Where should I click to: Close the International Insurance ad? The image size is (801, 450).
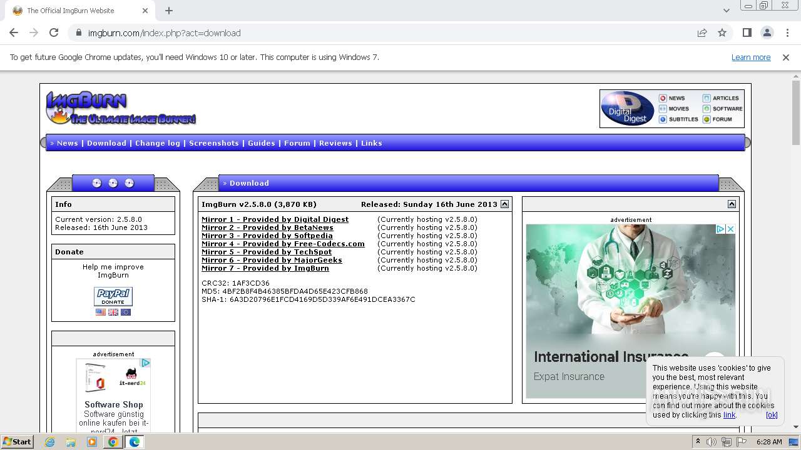730,229
